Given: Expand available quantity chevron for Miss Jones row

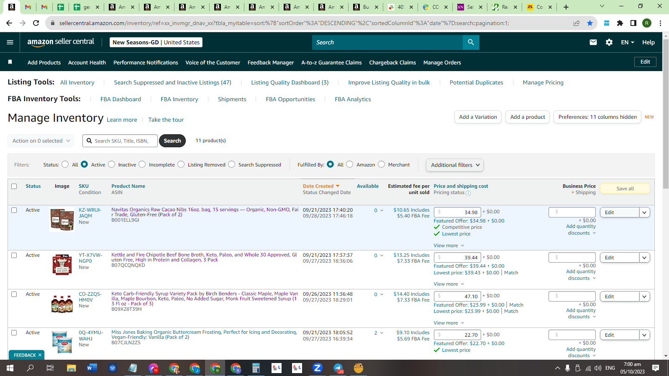Looking at the screenshot, I should pos(382,333).
